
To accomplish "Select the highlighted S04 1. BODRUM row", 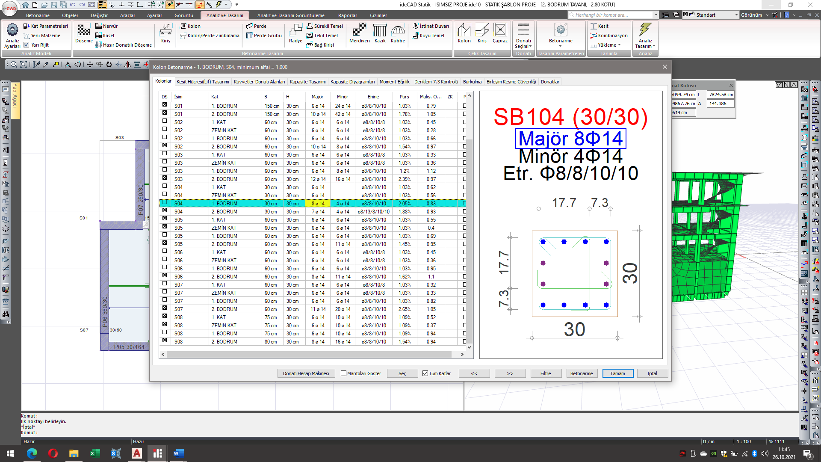I will (x=313, y=204).
